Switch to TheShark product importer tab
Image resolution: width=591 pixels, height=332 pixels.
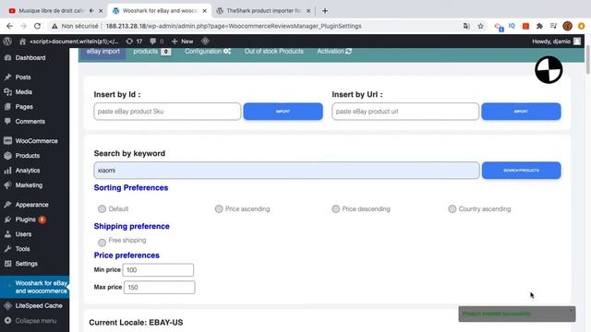(264, 11)
